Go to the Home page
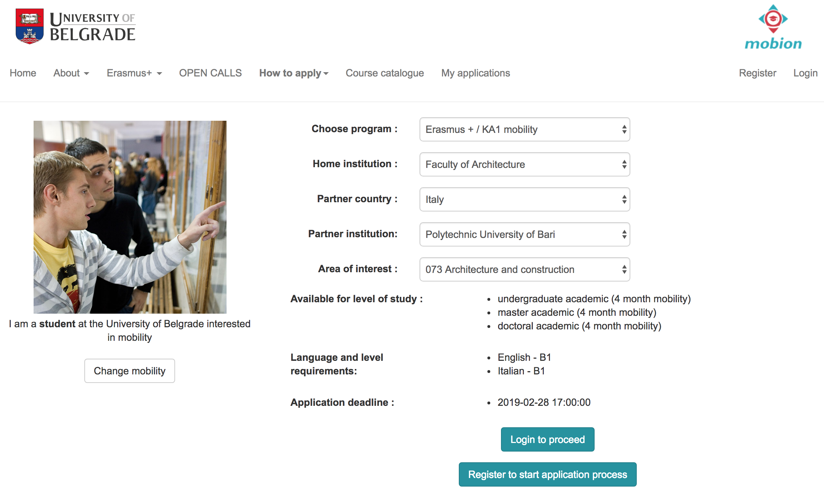The width and height of the screenshot is (824, 493). point(23,73)
